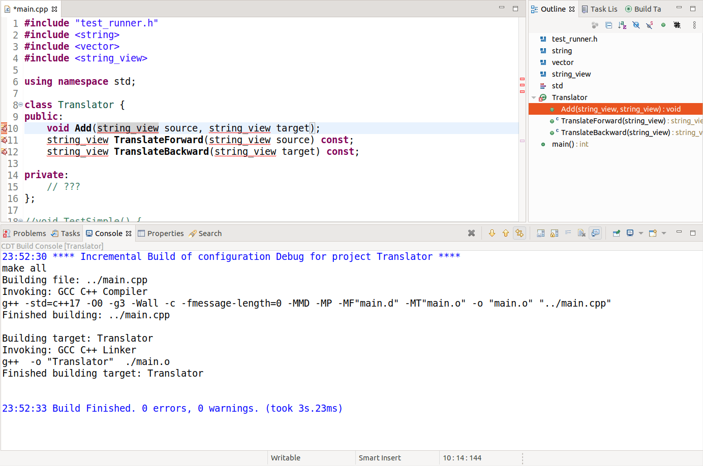Jump to next error in Console

pyautogui.click(x=492, y=233)
